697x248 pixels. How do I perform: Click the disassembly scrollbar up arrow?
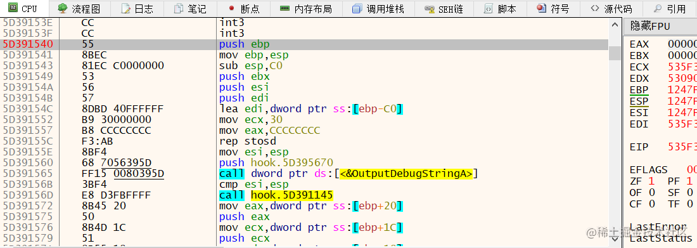[615, 24]
